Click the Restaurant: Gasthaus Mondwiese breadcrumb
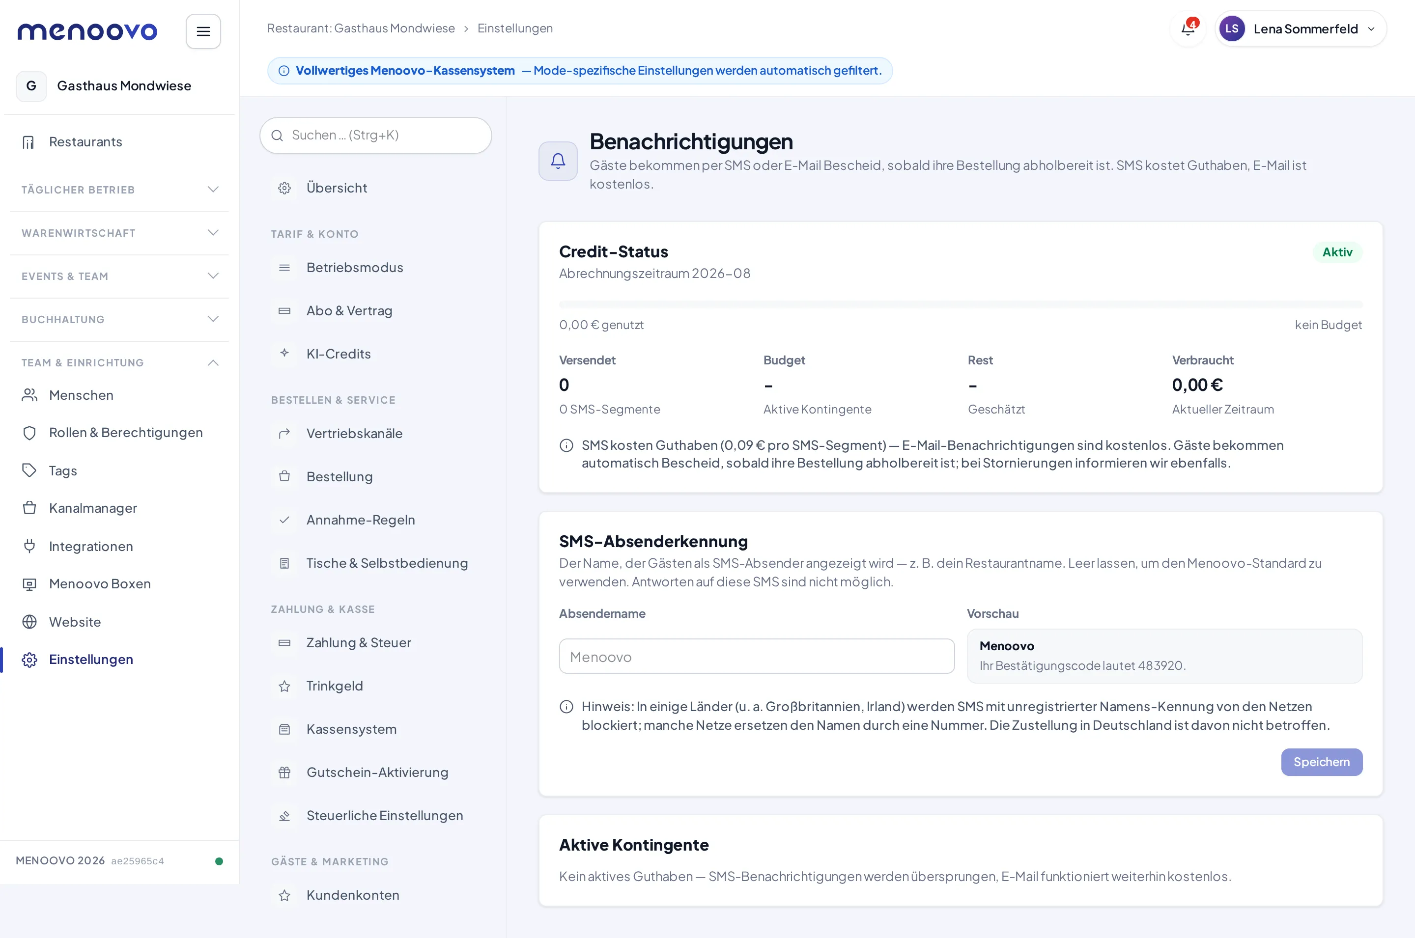Image resolution: width=1415 pixels, height=938 pixels. coord(361,28)
